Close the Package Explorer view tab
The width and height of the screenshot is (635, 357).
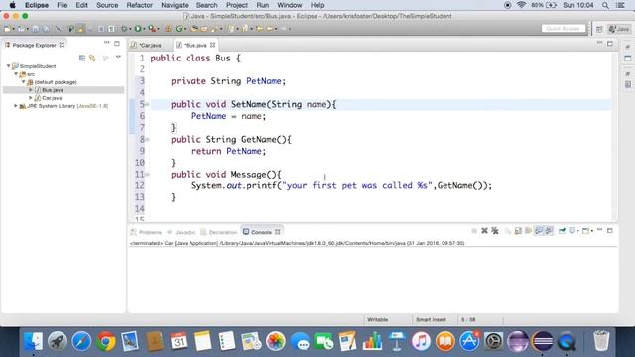(62, 45)
